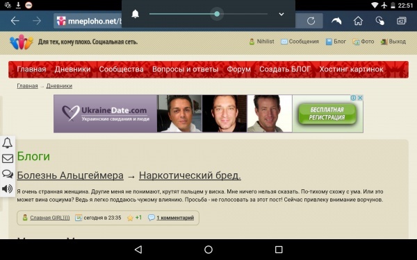
Task: Open the Дневники menu item
Action: coord(72,69)
